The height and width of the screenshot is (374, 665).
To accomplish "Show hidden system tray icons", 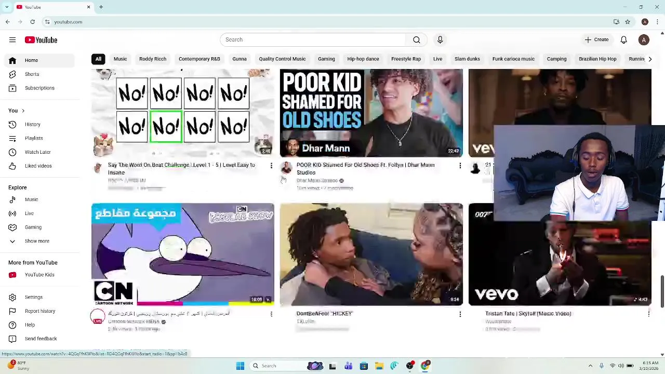I will pyautogui.click(x=590, y=366).
